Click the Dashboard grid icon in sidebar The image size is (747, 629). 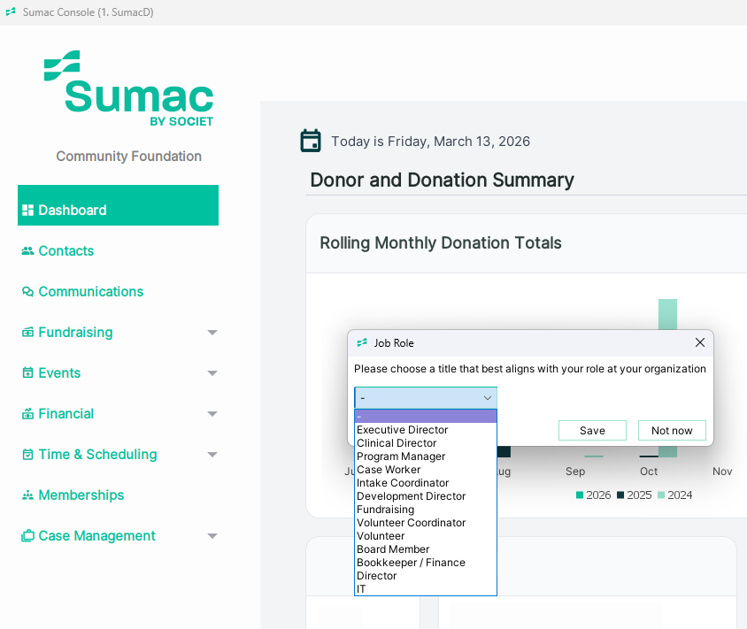click(x=27, y=211)
